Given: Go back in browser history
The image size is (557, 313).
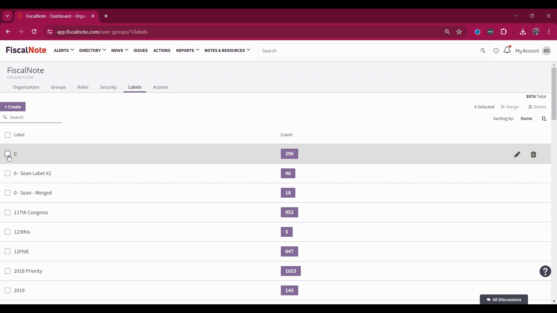Looking at the screenshot, I should click(x=8, y=32).
